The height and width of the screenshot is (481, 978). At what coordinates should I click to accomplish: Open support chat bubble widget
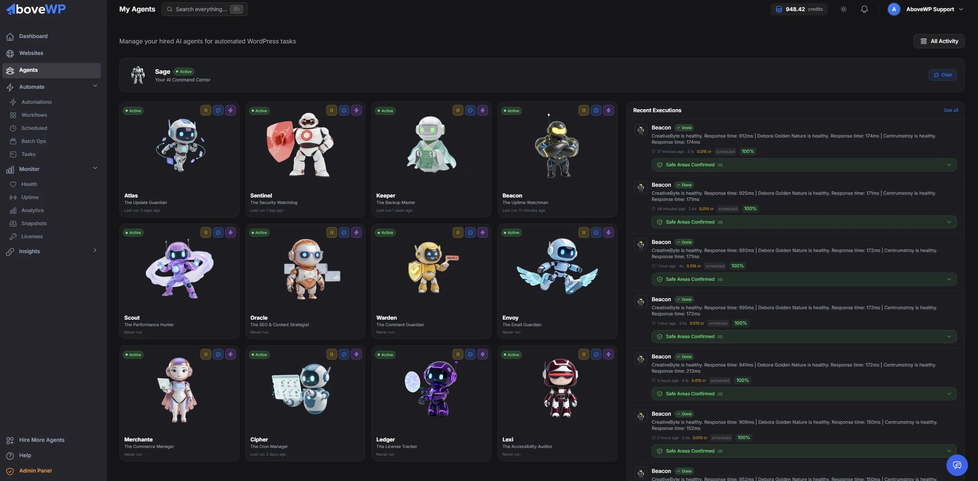pyautogui.click(x=957, y=465)
